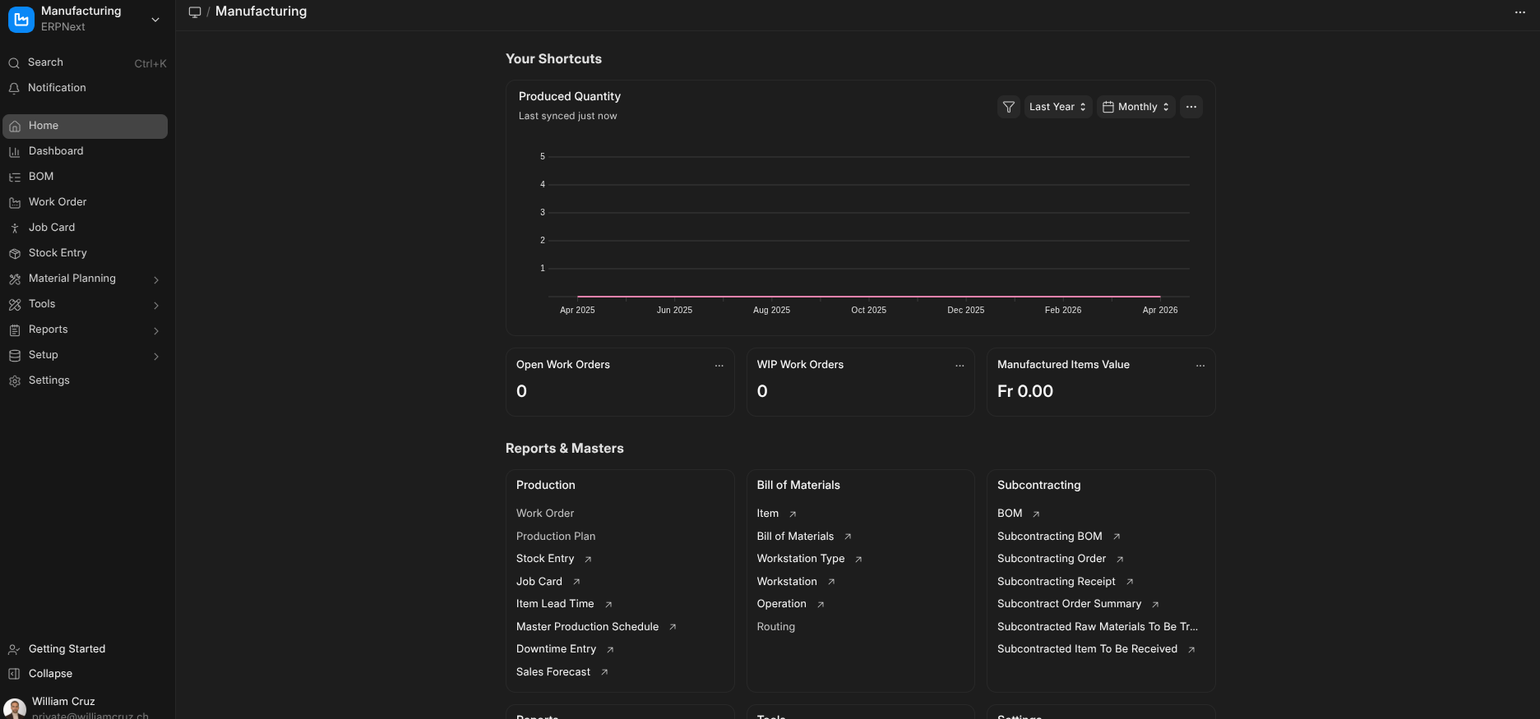Open Subcontract Order Summary link
This screenshot has height=719, width=1540.
[1070, 604]
